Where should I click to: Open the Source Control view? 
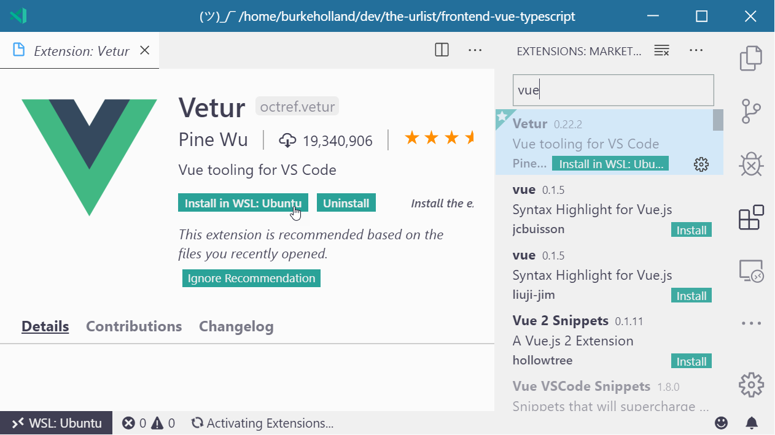coord(750,112)
